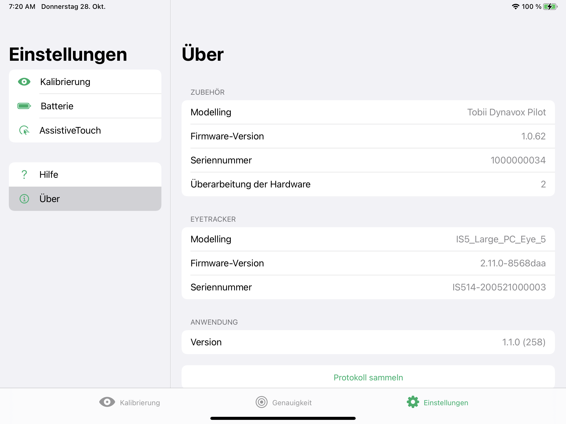Click the green eye icon beside Kalibrierung in sidebar
Viewport: 566px width, 424px height.
tap(24, 82)
